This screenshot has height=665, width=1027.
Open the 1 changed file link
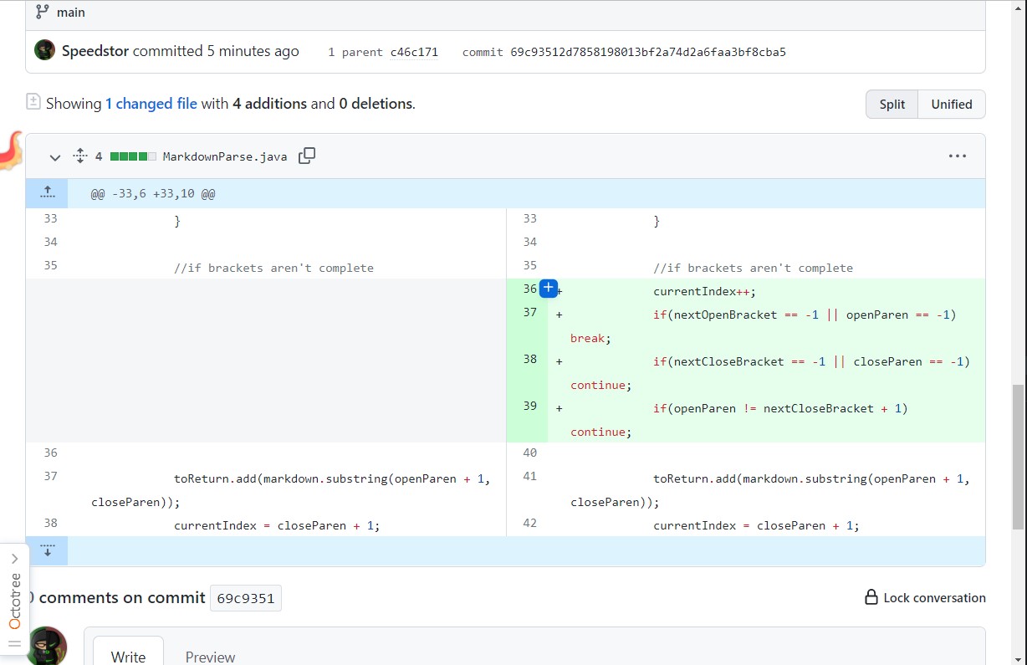coord(151,103)
